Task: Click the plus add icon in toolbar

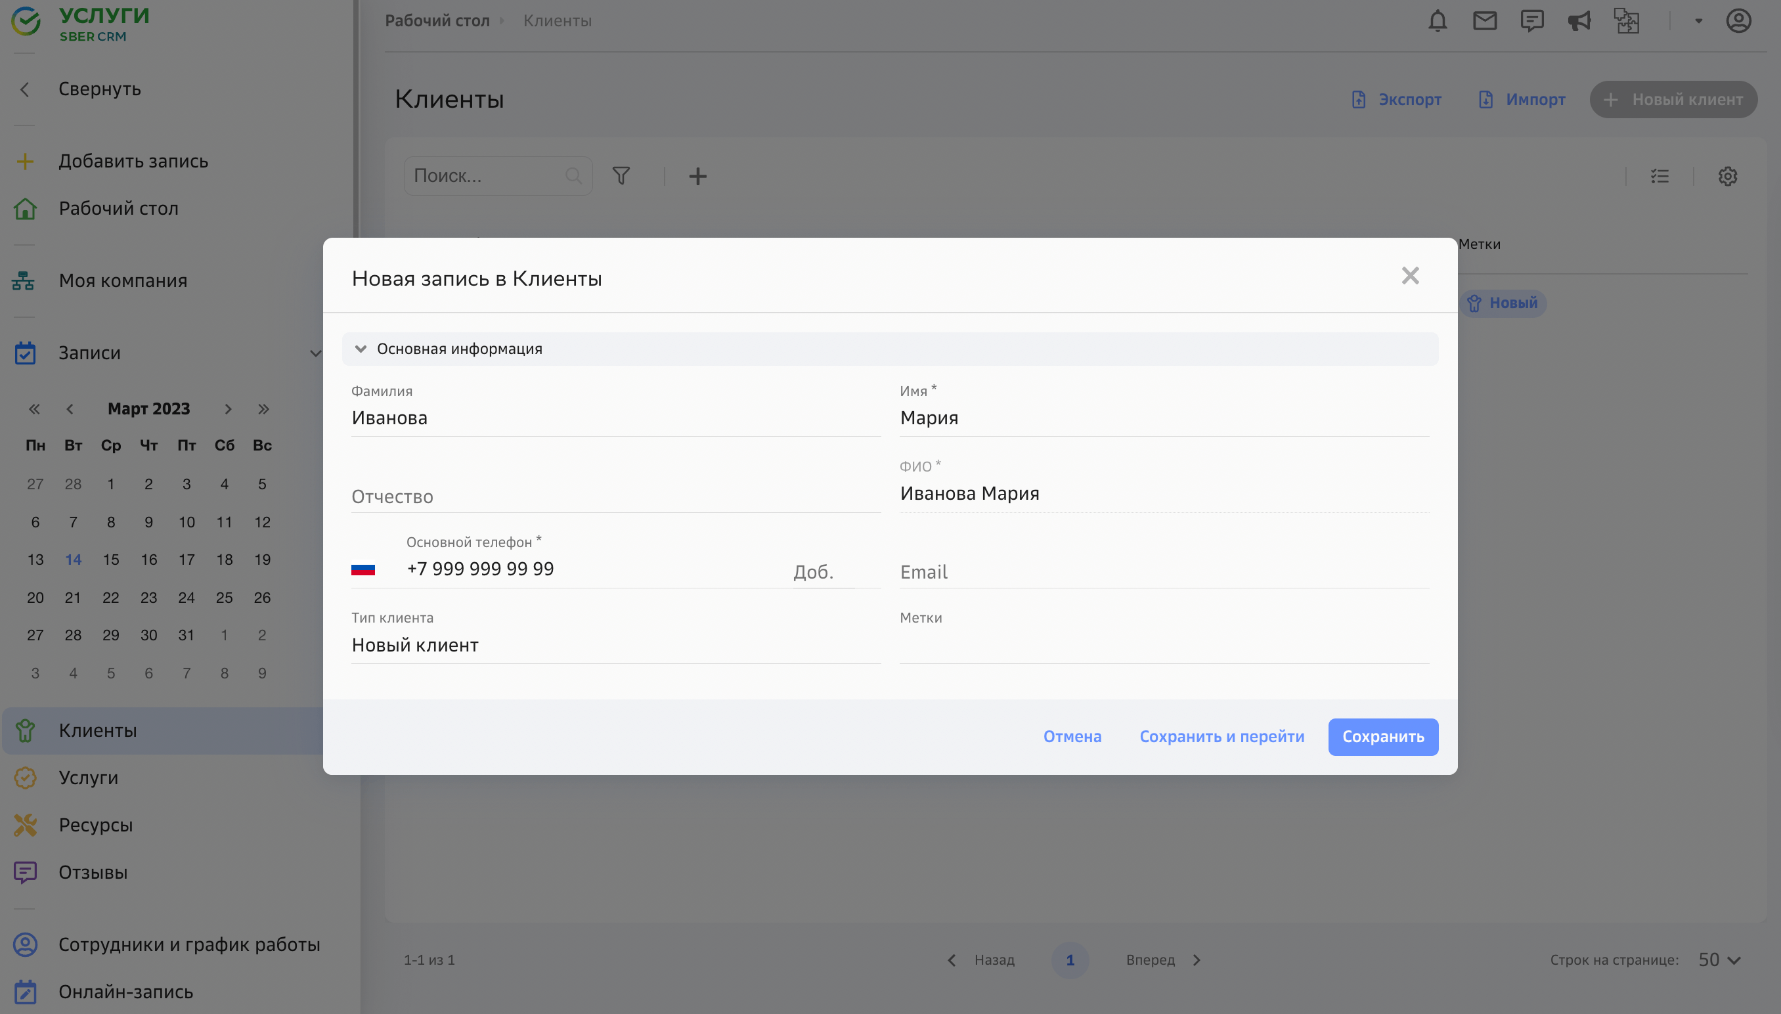Action: (x=697, y=176)
